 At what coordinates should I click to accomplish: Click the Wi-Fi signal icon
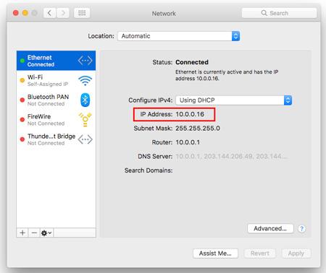[85, 80]
